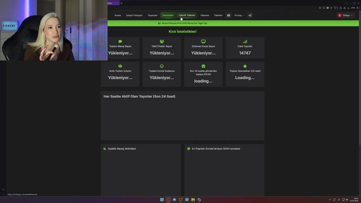Click the browser send flow arrow icon
The width and height of the screenshot is (361, 203).
(331, 8)
